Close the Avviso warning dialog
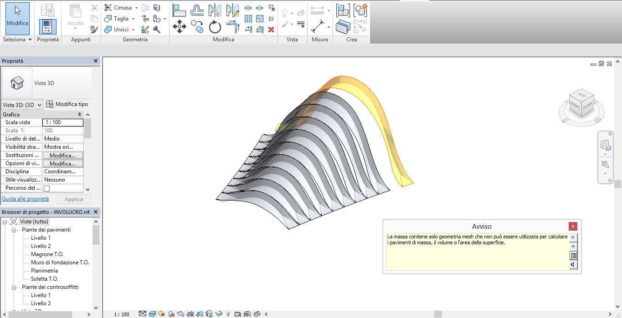The image size is (622, 318). point(573,226)
